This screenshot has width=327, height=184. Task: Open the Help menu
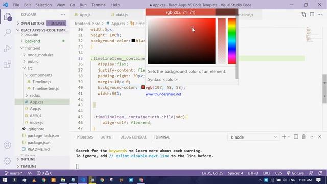(x=115, y=5)
